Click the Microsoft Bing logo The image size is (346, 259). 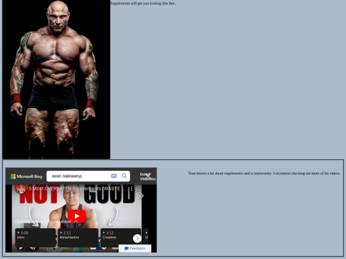(x=26, y=177)
